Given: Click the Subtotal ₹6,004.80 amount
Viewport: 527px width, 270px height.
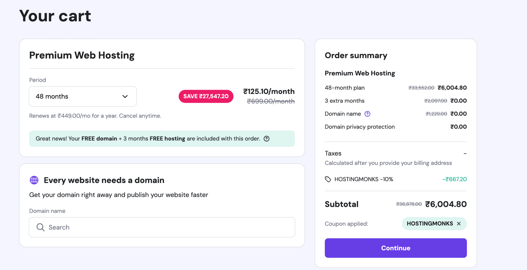Looking at the screenshot, I should coord(446,204).
